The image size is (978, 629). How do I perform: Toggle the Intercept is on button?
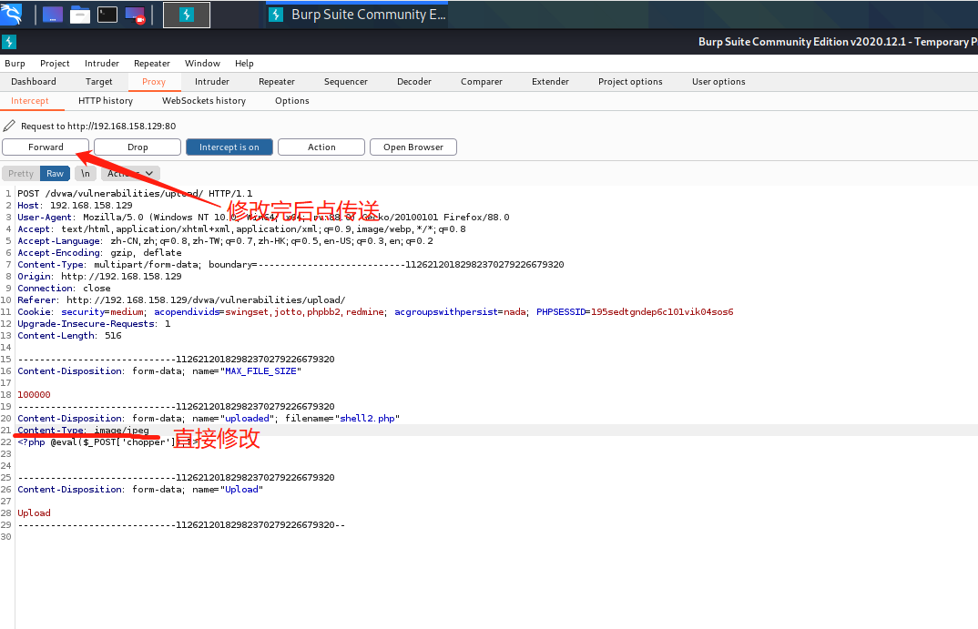(x=229, y=147)
